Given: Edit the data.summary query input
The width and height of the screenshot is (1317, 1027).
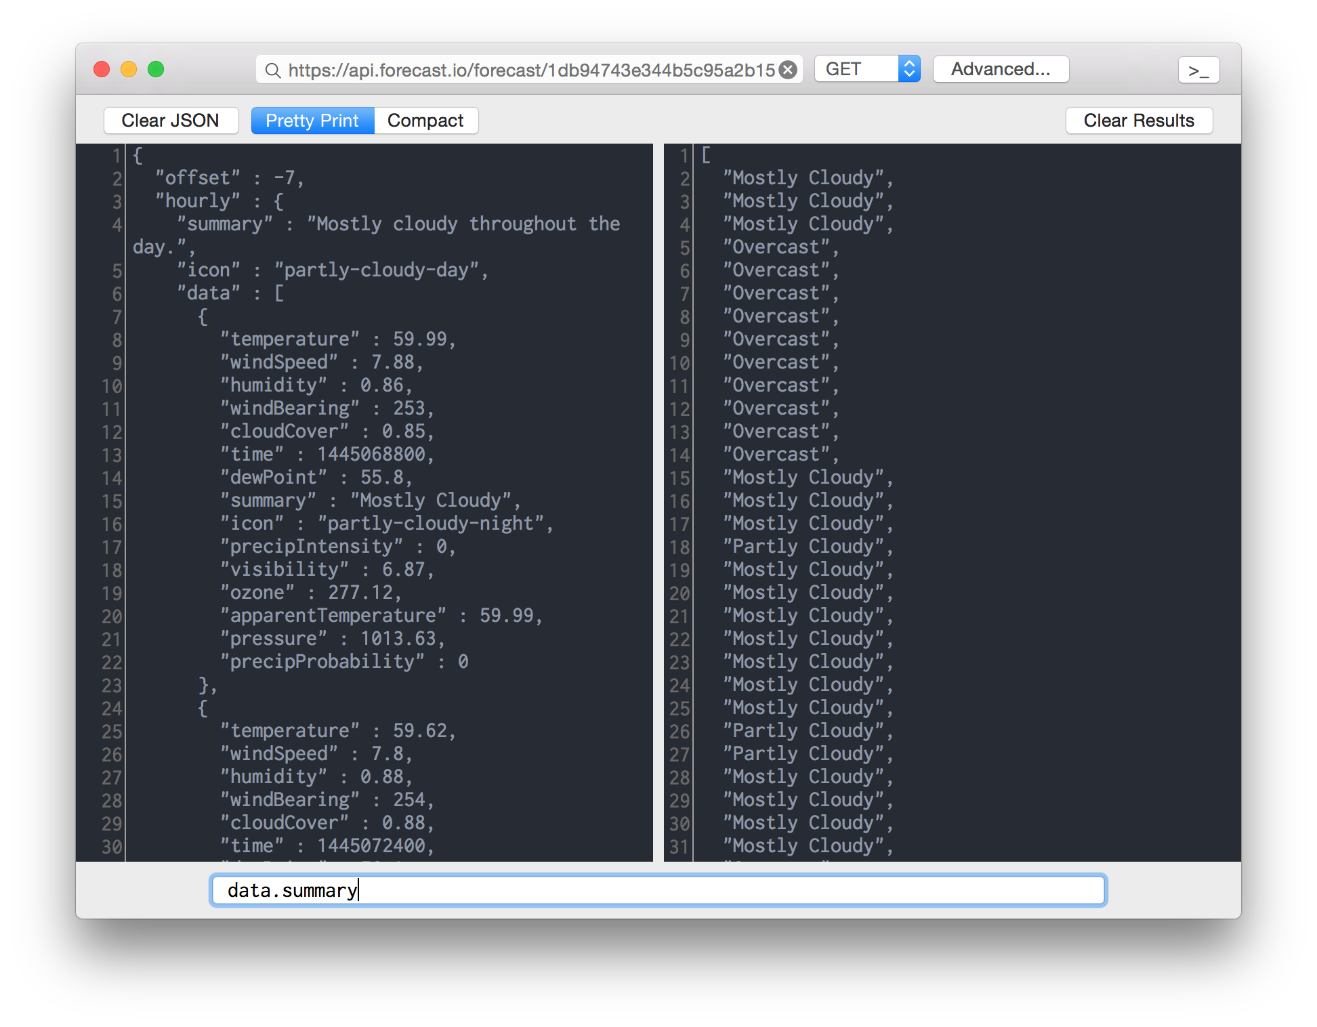Looking at the screenshot, I should click(660, 892).
